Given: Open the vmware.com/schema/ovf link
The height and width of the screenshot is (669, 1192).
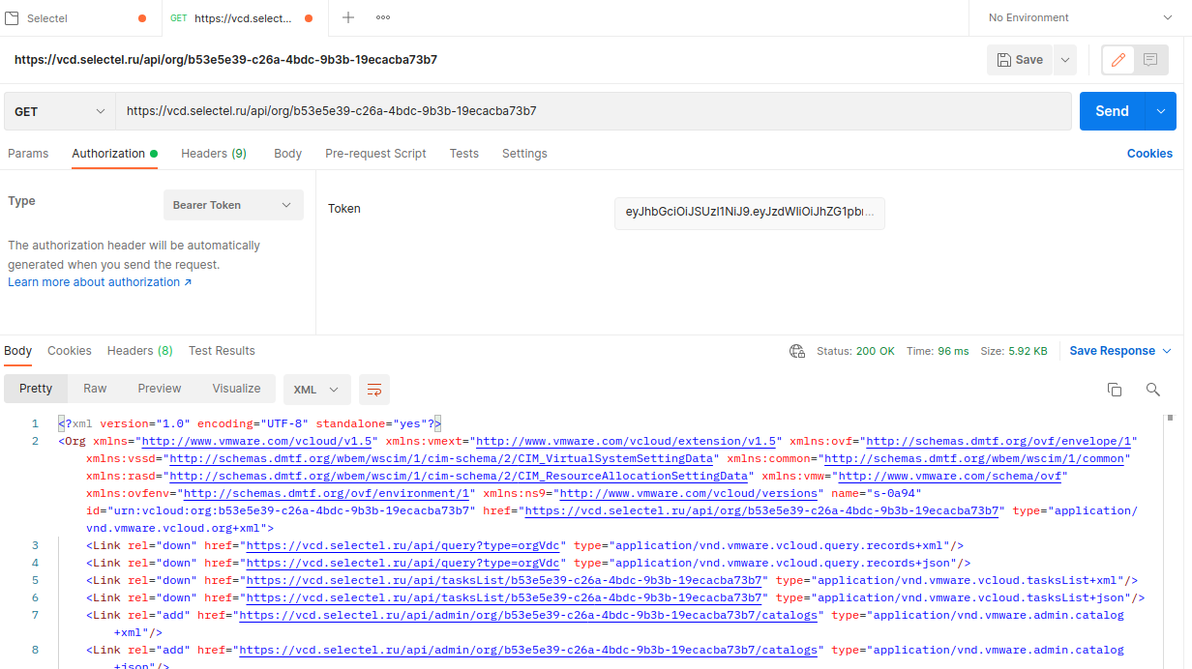Looking at the screenshot, I should tap(952, 476).
